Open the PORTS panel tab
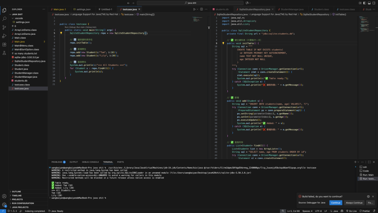The width and height of the screenshot is (378, 213). click(120, 162)
